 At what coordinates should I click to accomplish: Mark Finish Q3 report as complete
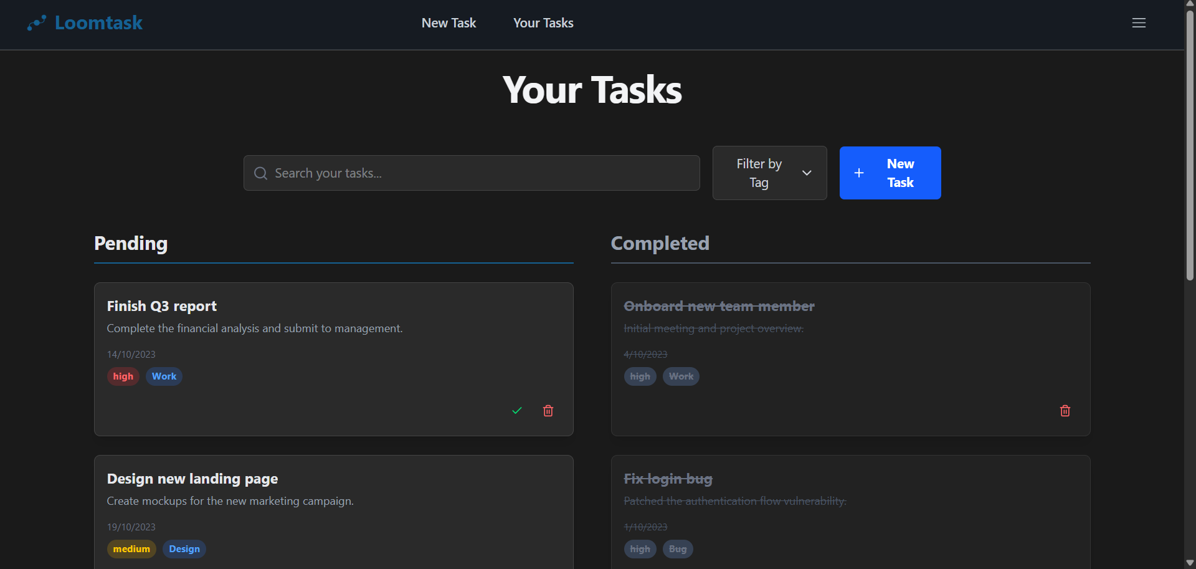(x=517, y=411)
